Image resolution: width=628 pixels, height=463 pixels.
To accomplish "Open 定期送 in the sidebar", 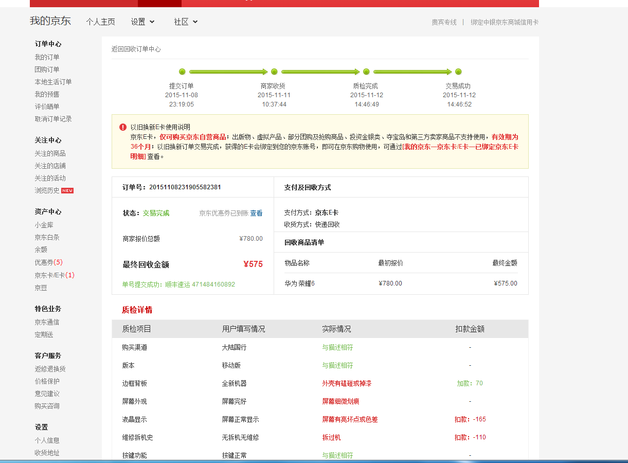I will [x=44, y=334].
